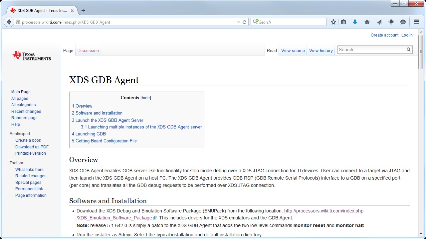This screenshot has height=239, width=426.
Task: Open the downloads arrow icon
Action: pos(355,22)
